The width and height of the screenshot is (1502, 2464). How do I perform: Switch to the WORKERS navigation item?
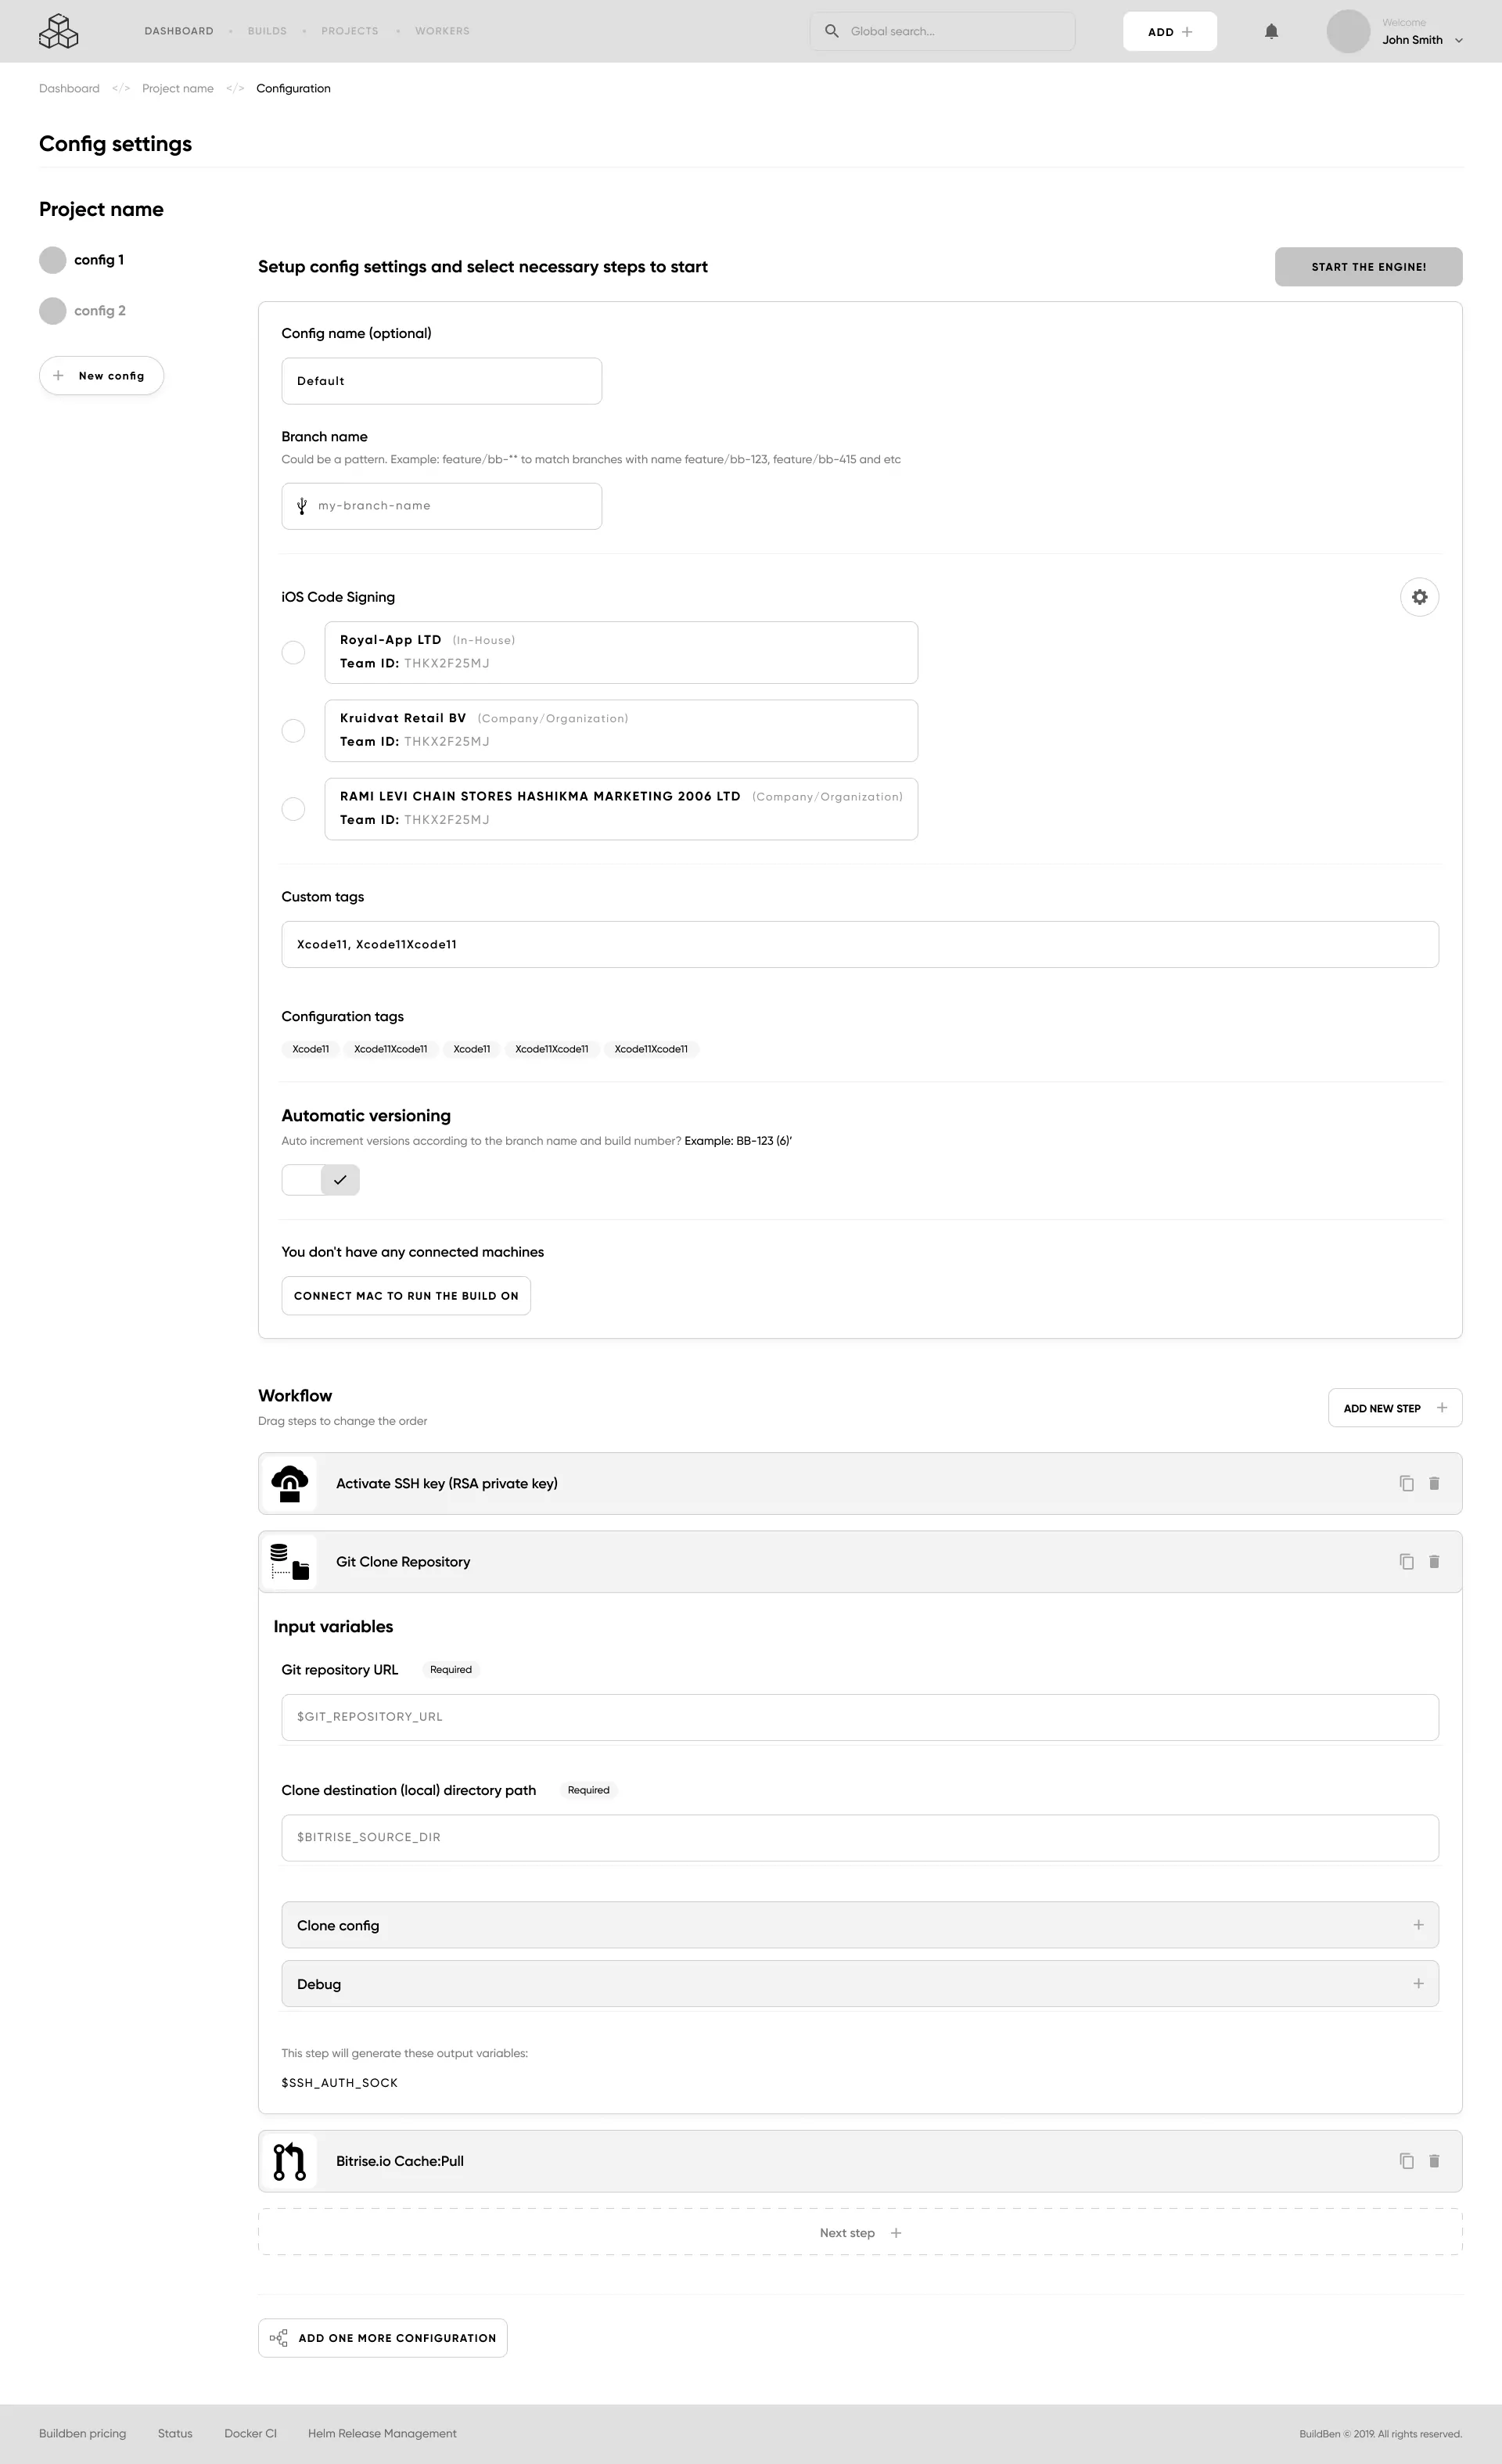click(442, 31)
